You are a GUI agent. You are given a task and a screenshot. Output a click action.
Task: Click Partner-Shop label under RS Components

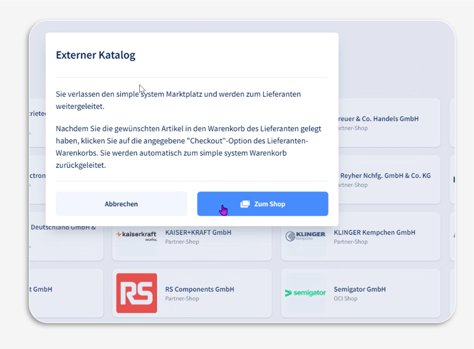point(182,298)
